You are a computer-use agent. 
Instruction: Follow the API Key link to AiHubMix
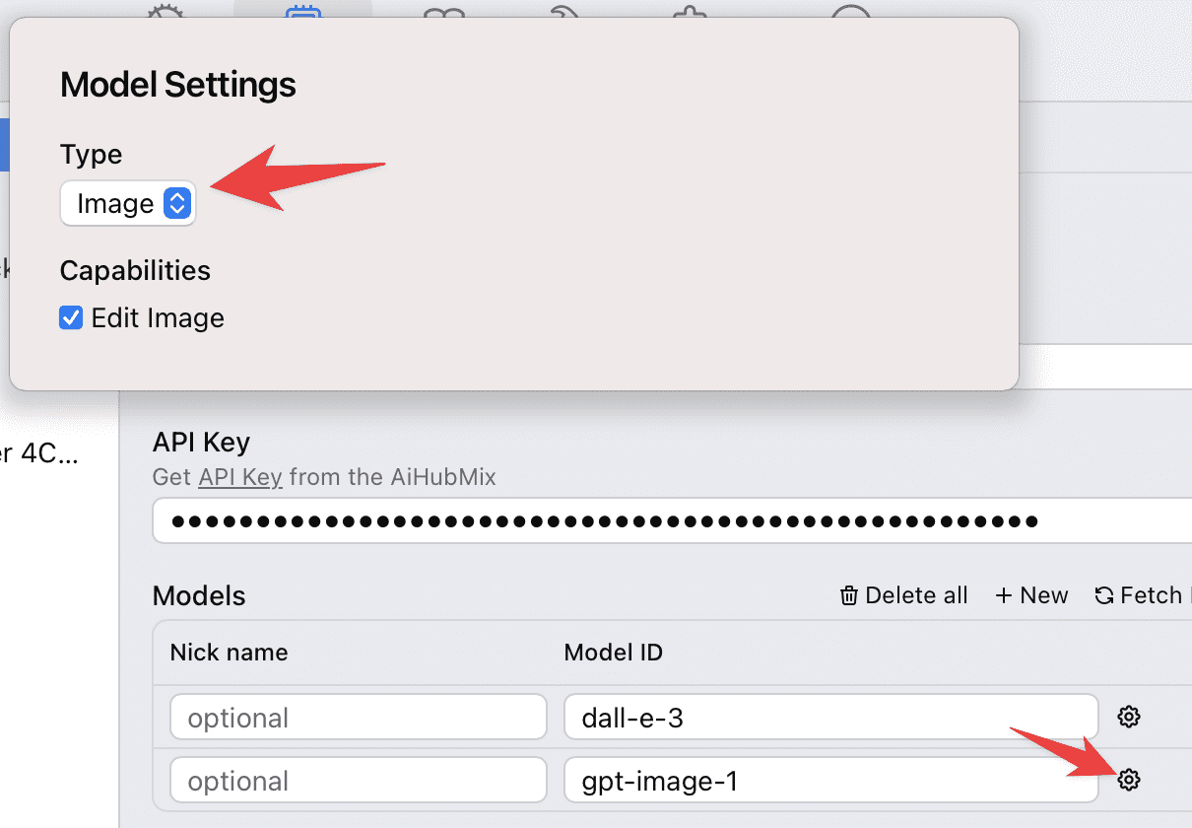240,478
